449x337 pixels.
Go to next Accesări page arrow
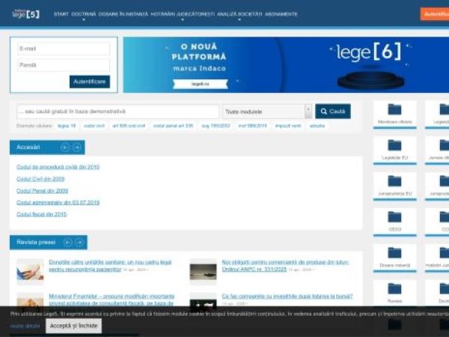(77, 148)
